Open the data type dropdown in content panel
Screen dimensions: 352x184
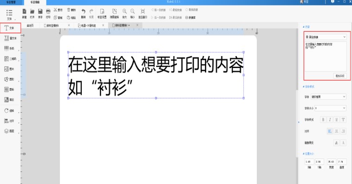(326, 37)
